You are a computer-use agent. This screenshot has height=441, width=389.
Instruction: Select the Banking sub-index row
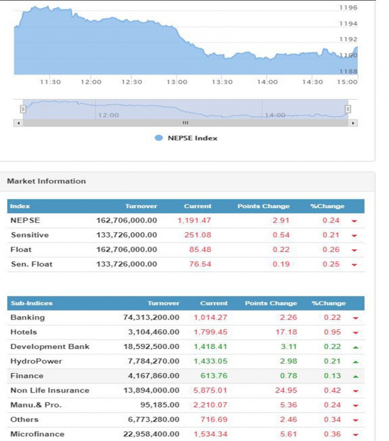[x=28, y=317]
